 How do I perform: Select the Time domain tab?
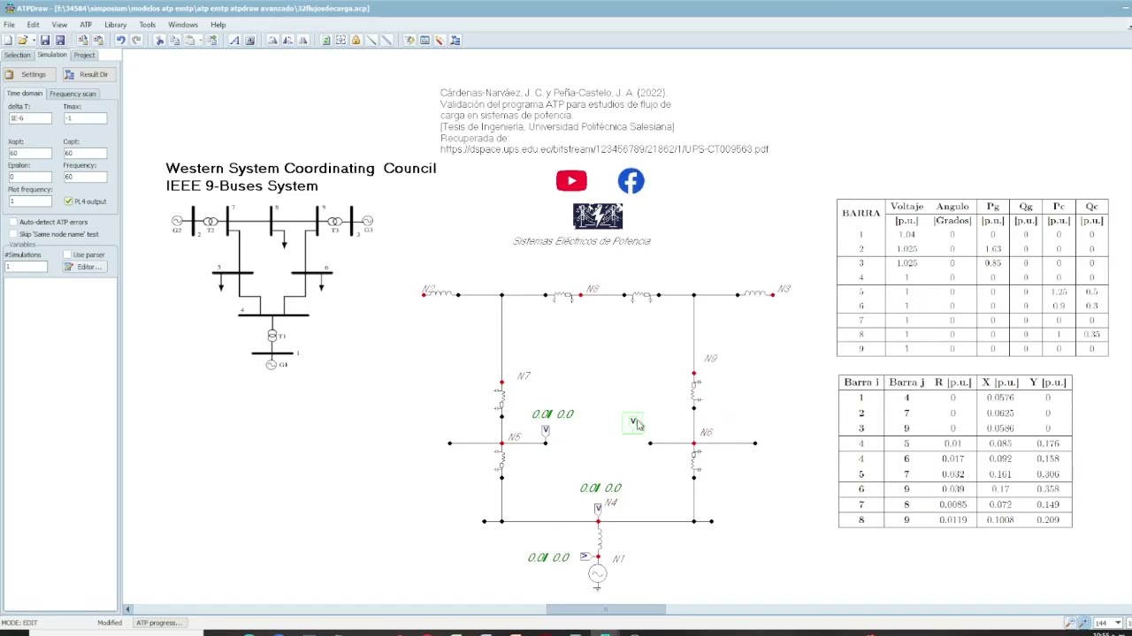tap(25, 94)
